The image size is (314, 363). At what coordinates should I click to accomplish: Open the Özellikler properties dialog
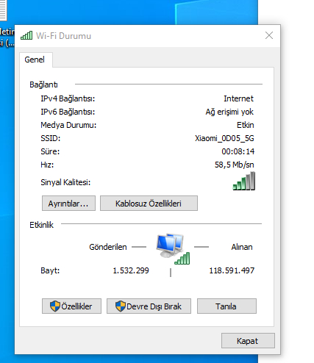click(x=71, y=306)
